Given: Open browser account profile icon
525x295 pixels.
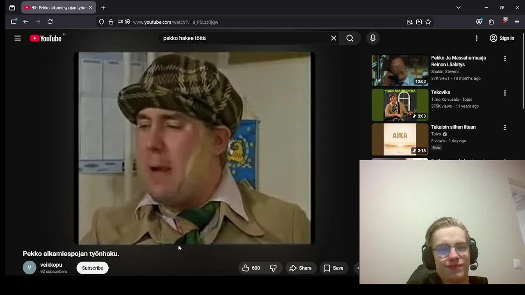Looking at the screenshot, I should pyautogui.click(x=479, y=22).
